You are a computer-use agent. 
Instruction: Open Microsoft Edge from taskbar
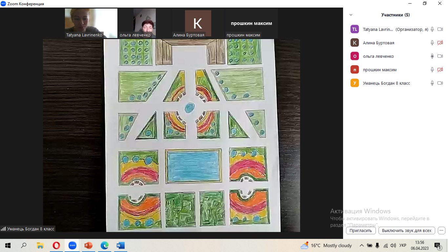104,245
